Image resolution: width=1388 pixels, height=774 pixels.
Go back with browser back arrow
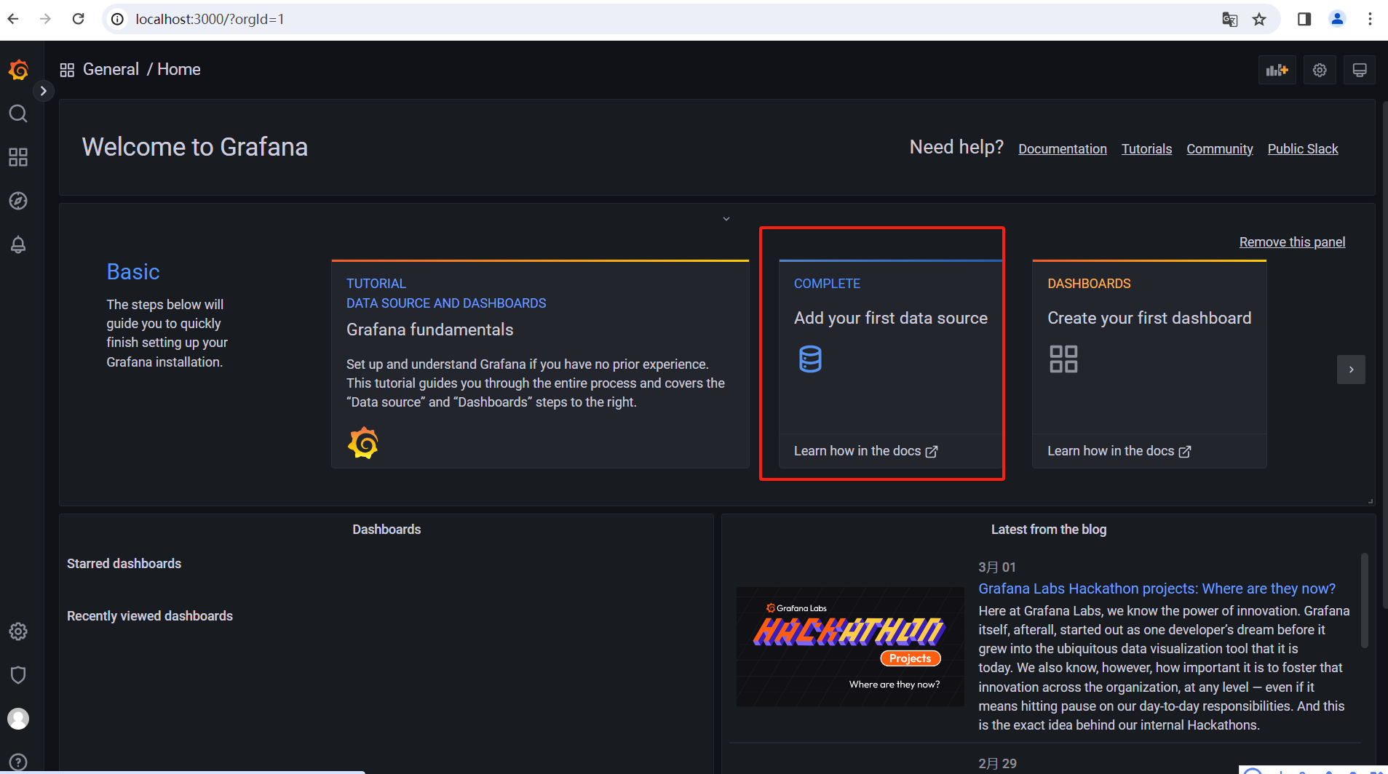pyautogui.click(x=13, y=19)
